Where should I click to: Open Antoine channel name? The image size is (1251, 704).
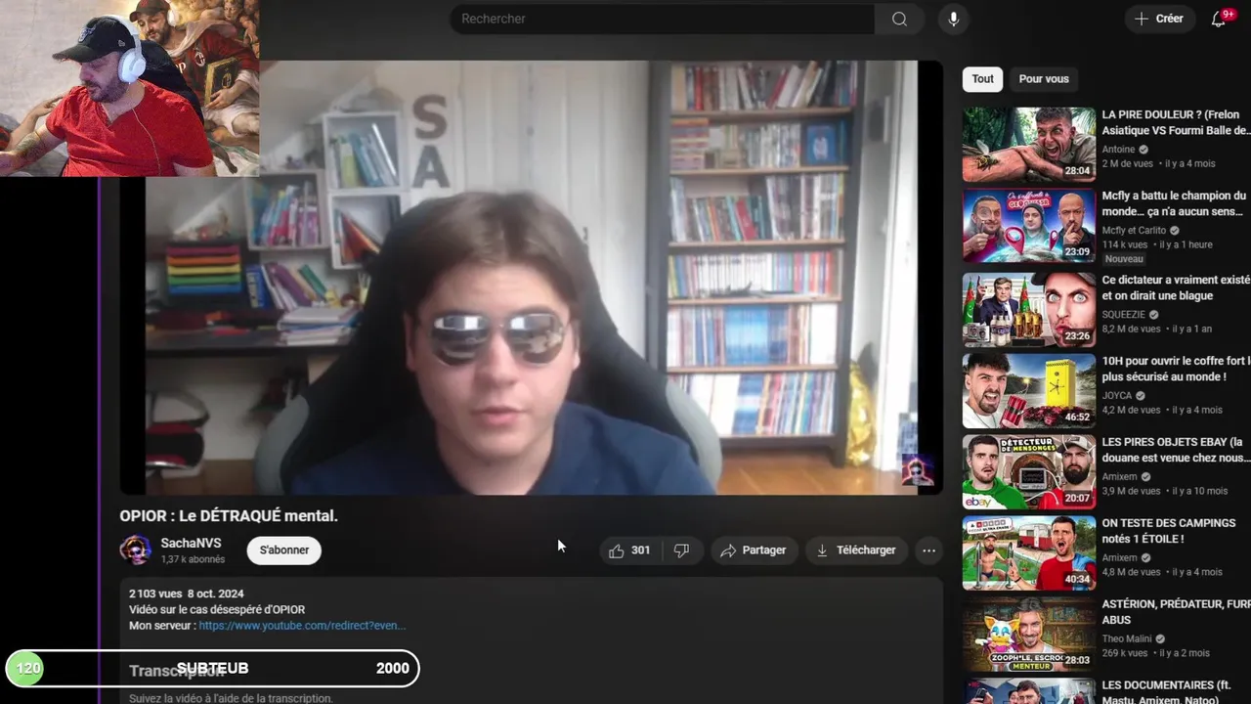[1119, 150]
